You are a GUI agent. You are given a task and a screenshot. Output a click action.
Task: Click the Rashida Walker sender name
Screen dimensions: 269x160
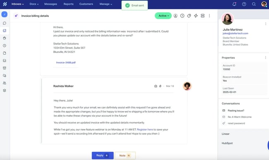tap(63, 86)
